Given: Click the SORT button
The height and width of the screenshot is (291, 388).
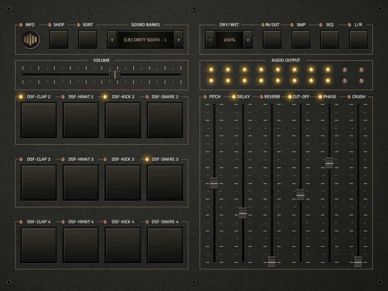Looking at the screenshot, I should tap(87, 39).
